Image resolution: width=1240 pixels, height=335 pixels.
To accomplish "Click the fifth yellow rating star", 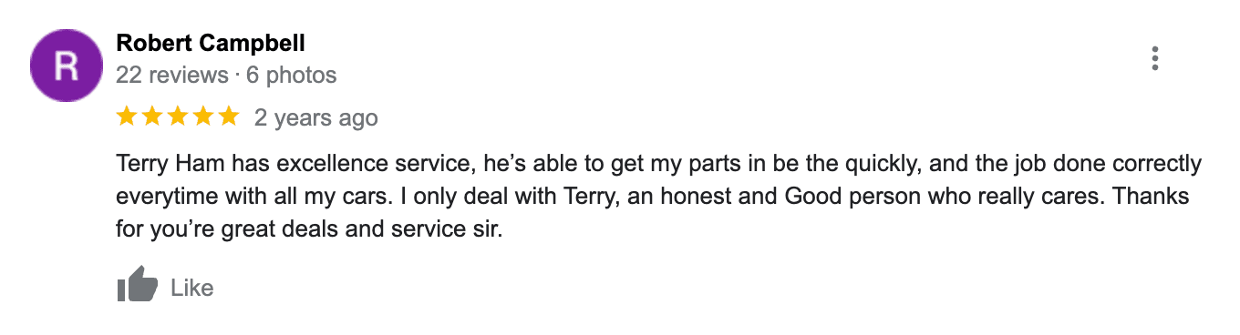I will point(228,117).
